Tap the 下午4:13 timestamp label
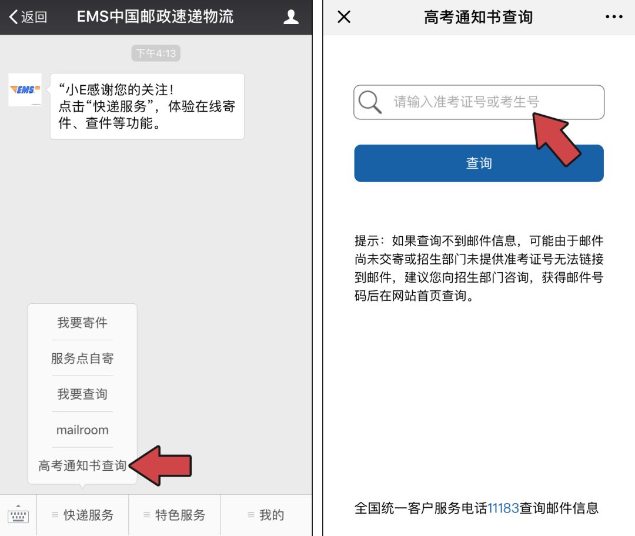Screen dimensions: 635x536 tap(156, 53)
